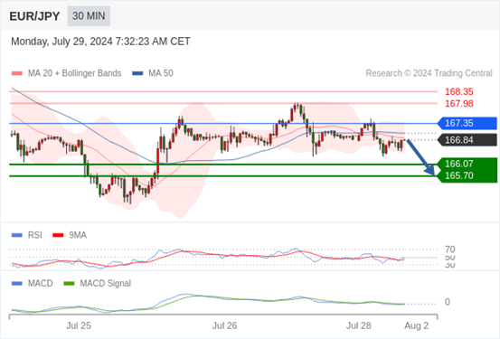This screenshot has width=500, height=339.
Task: Select the green 165.70 support tag
Action: click(467, 175)
